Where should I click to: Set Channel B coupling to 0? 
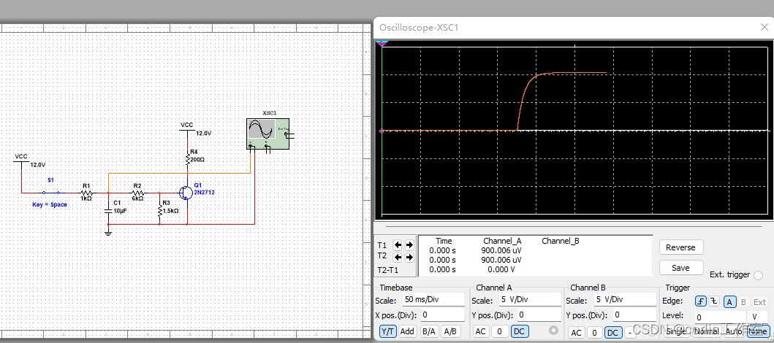coord(595,333)
